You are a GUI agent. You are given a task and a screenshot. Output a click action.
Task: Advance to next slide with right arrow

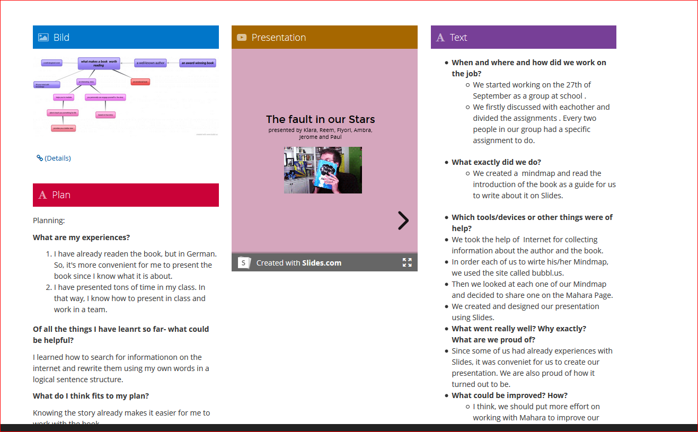click(x=403, y=221)
